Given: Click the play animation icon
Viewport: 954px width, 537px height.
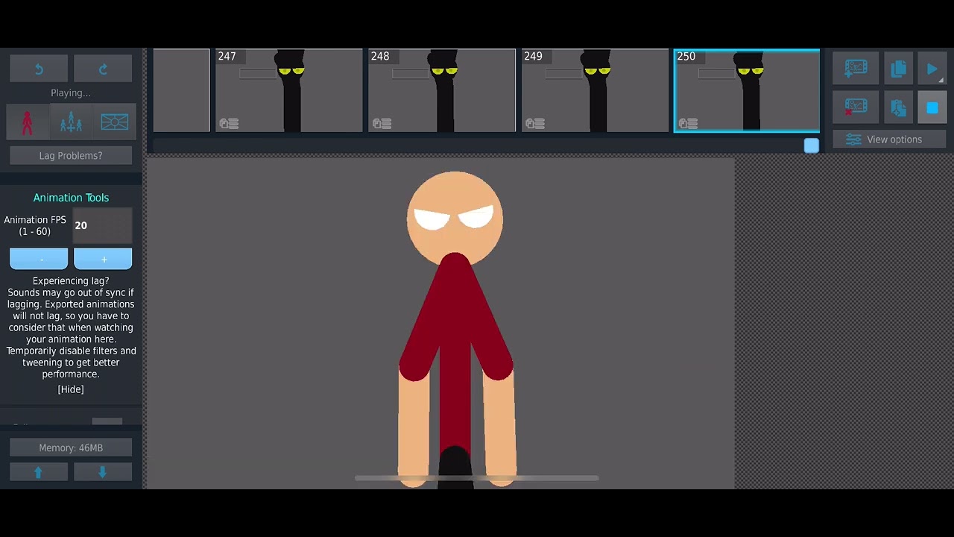Looking at the screenshot, I should pyautogui.click(x=932, y=69).
